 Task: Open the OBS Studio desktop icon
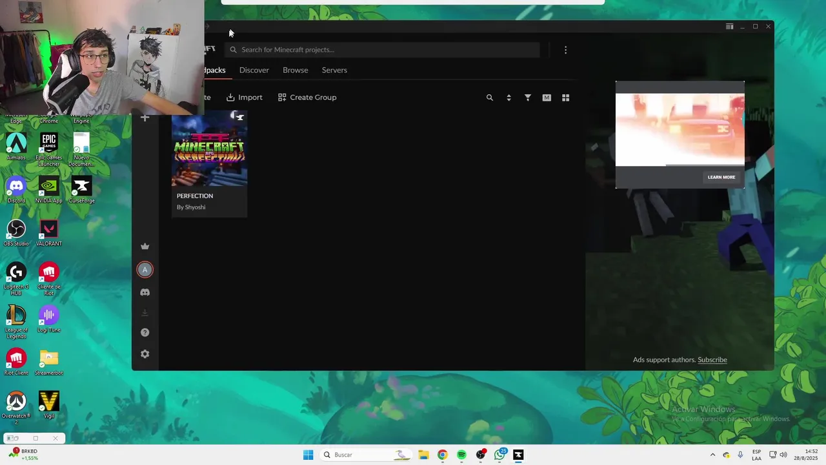[x=16, y=232]
